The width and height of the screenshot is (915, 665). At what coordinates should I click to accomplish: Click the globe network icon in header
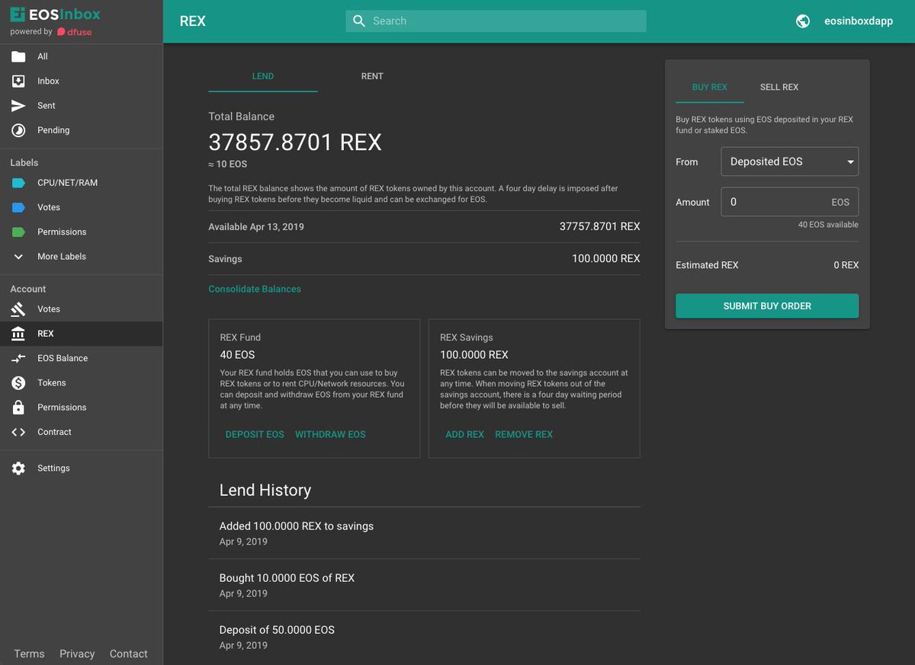tap(803, 21)
